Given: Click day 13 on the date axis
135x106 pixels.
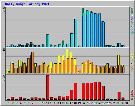Looking at the screenshot, I should [55, 103].
